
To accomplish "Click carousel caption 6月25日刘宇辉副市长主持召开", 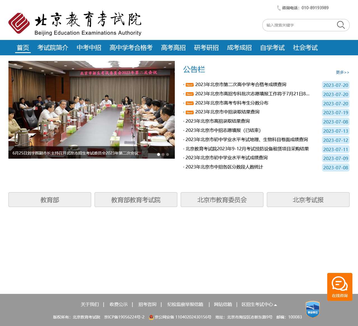I will pyautogui.click(x=75, y=153).
